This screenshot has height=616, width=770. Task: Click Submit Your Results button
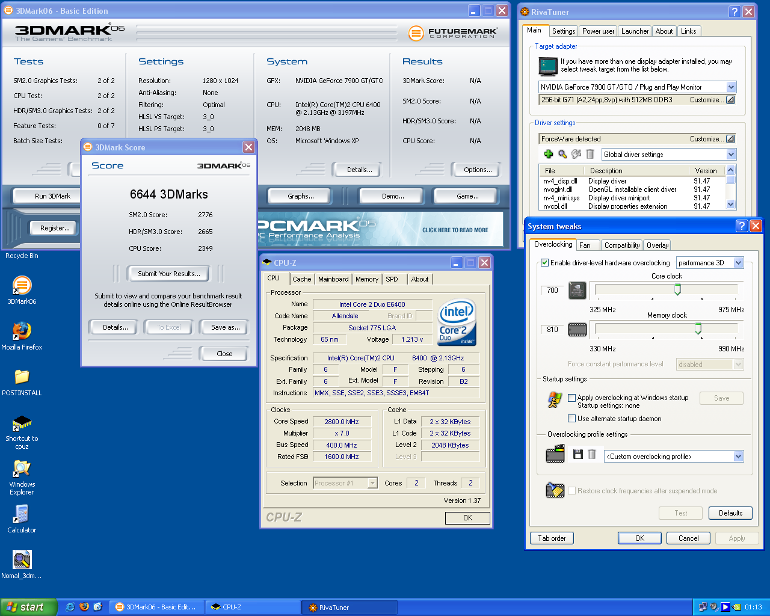[x=168, y=274]
